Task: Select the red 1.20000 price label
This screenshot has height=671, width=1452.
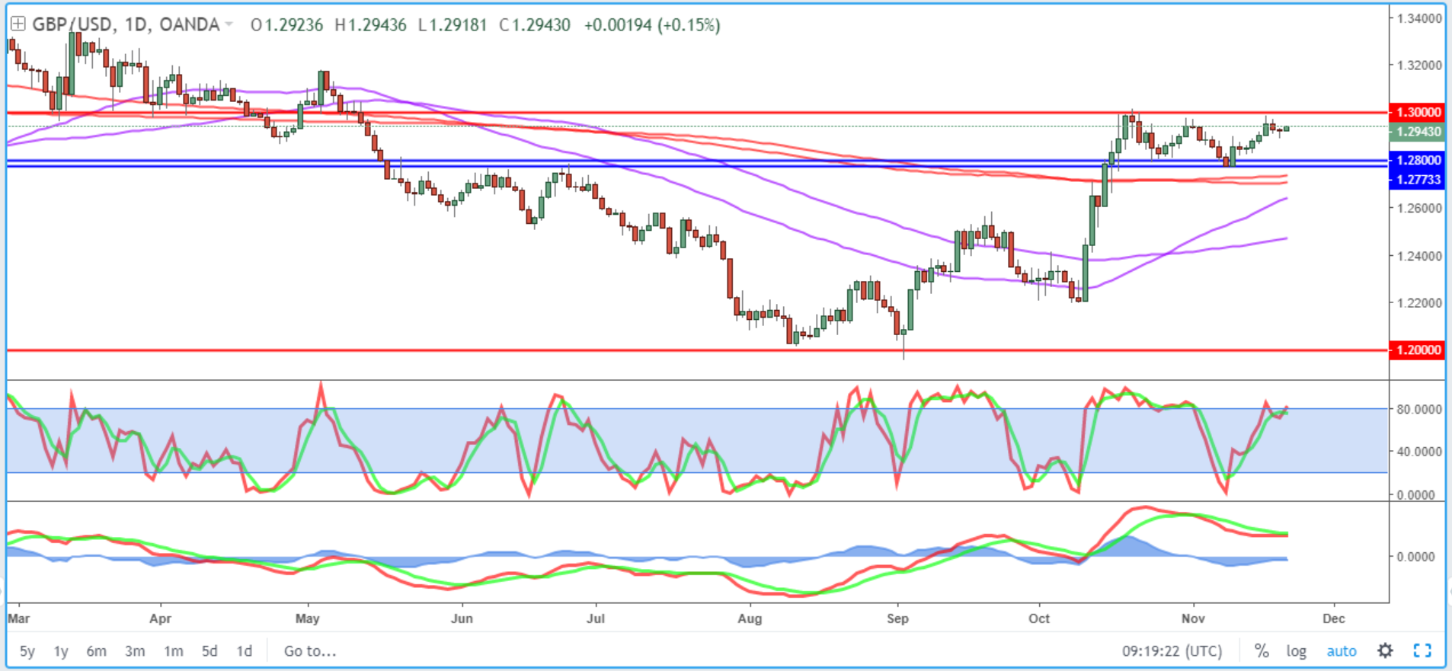Action: (1417, 350)
